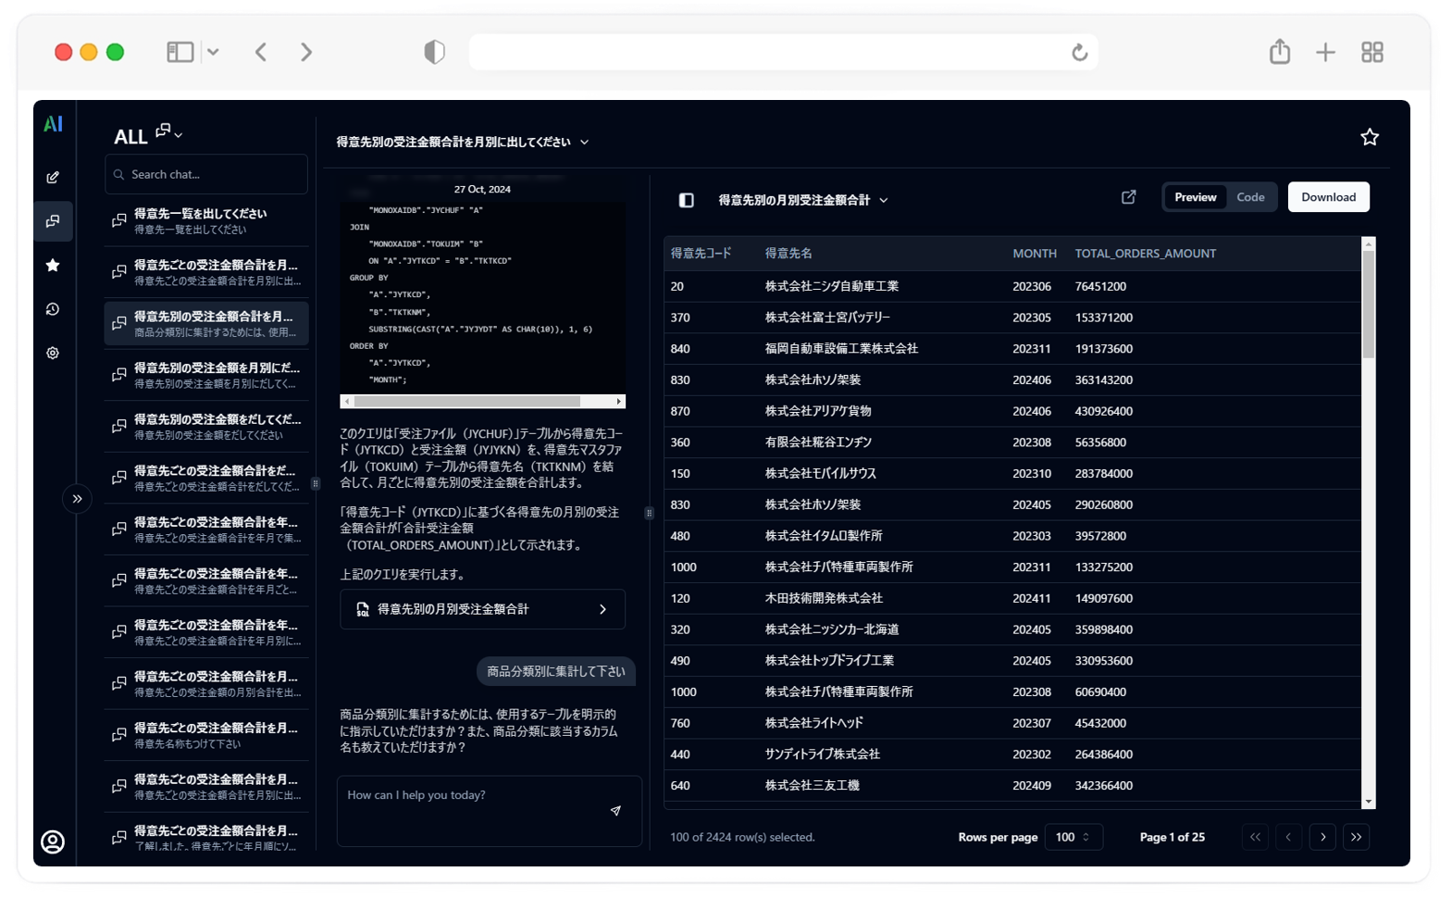Show browser tab overview grid icon
This screenshot has width=1452, height=897.
tap(1372, 53)
